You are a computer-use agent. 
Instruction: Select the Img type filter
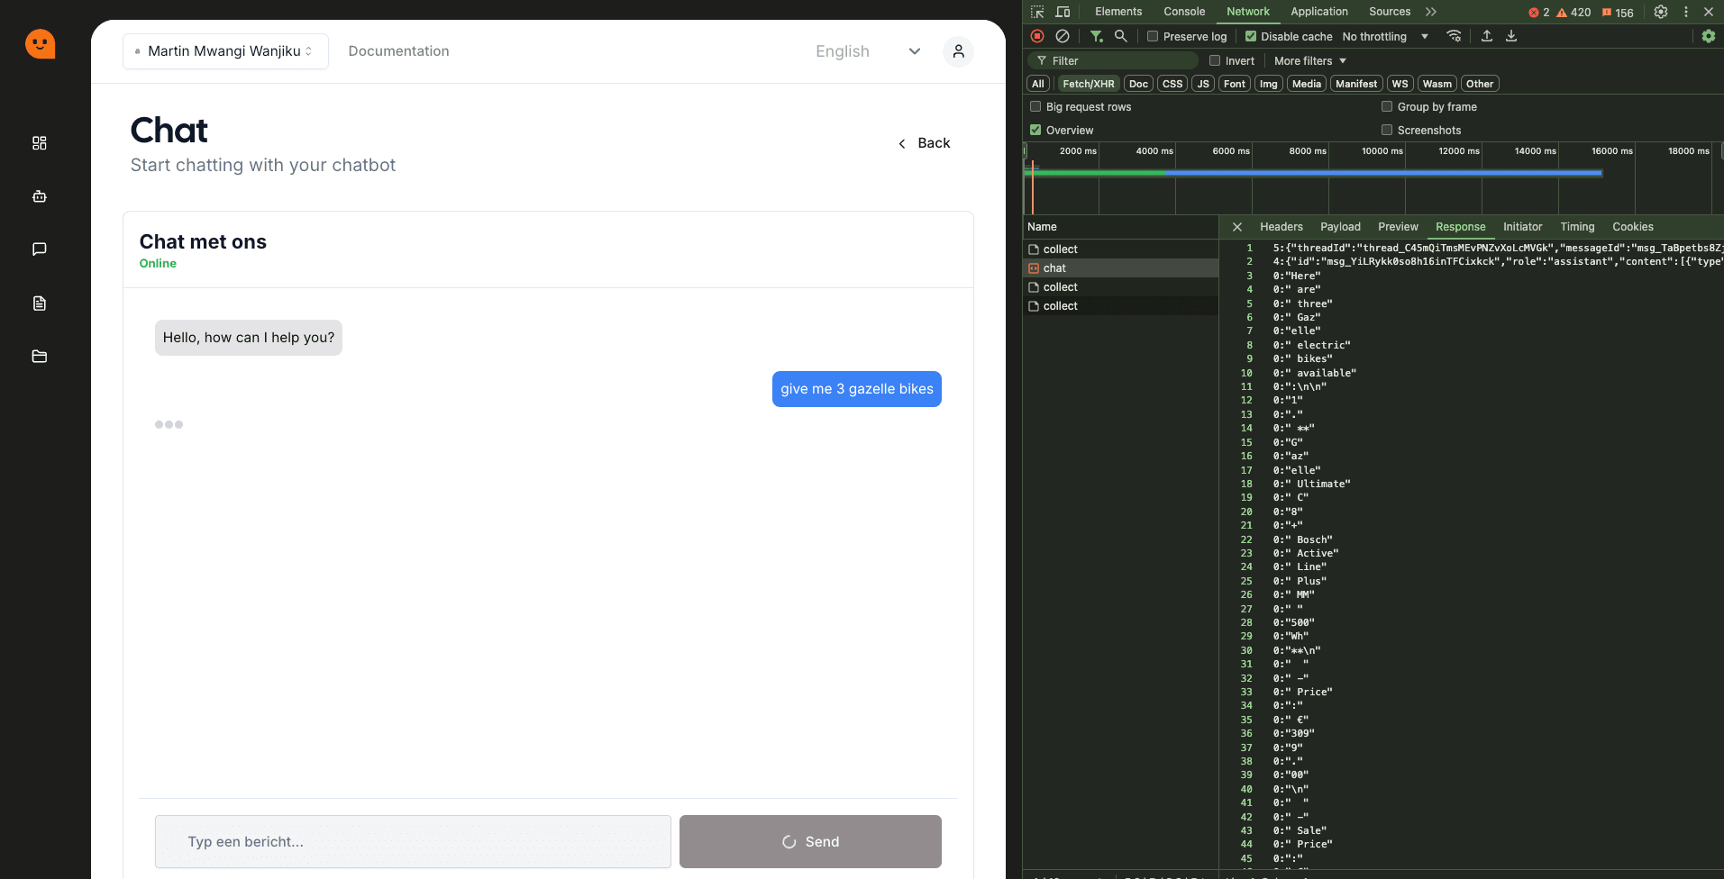click(1269, 84)
